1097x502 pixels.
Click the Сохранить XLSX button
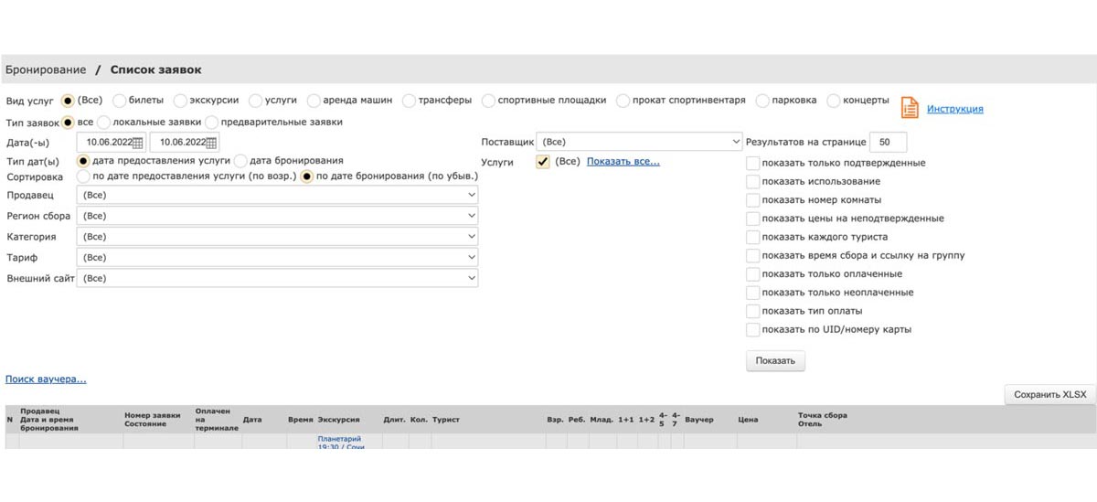point(1049,394)
